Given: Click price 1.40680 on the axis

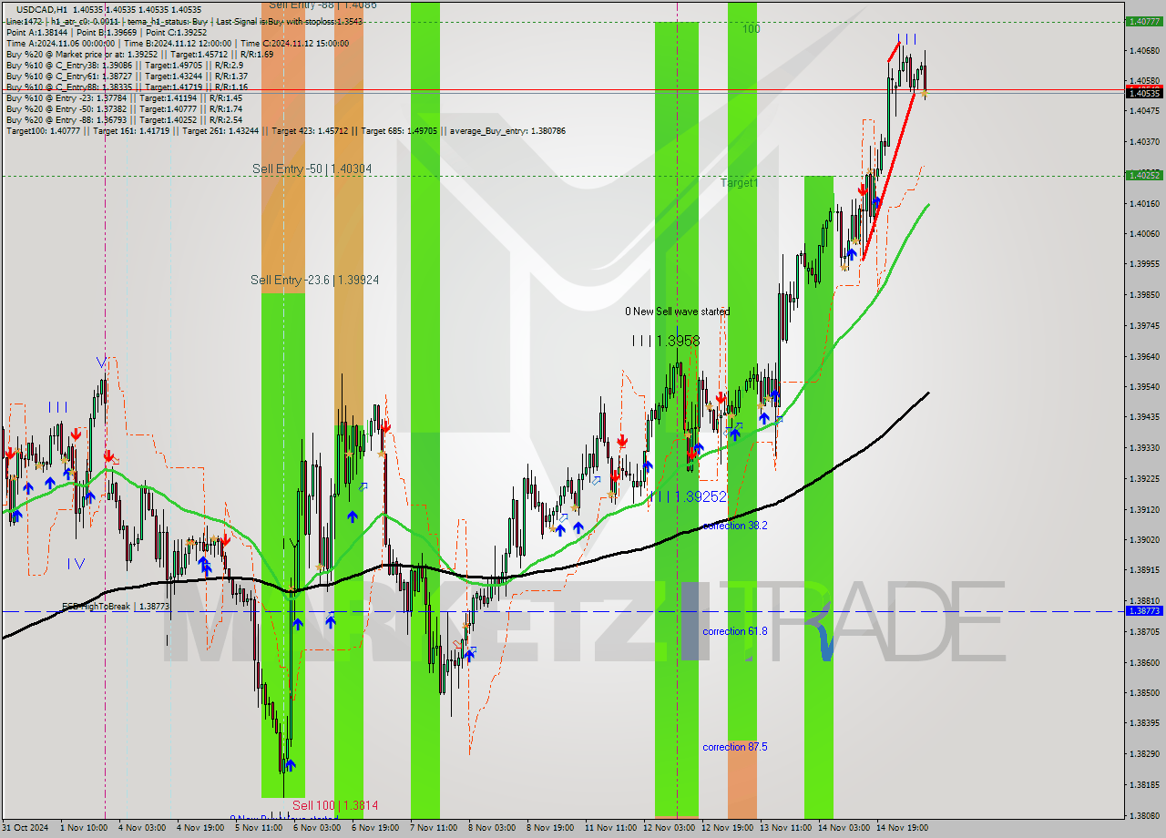Looking at the screenshot, I should coord(1144,50).
